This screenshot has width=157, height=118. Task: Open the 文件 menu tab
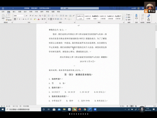[3, 12]
